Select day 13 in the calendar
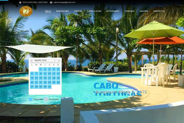The width and height of the screenshot is (184, 123). [x=32, y=78]
